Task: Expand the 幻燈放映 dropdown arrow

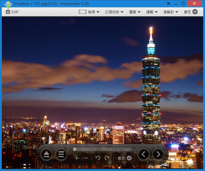Action: click(122, 12)
